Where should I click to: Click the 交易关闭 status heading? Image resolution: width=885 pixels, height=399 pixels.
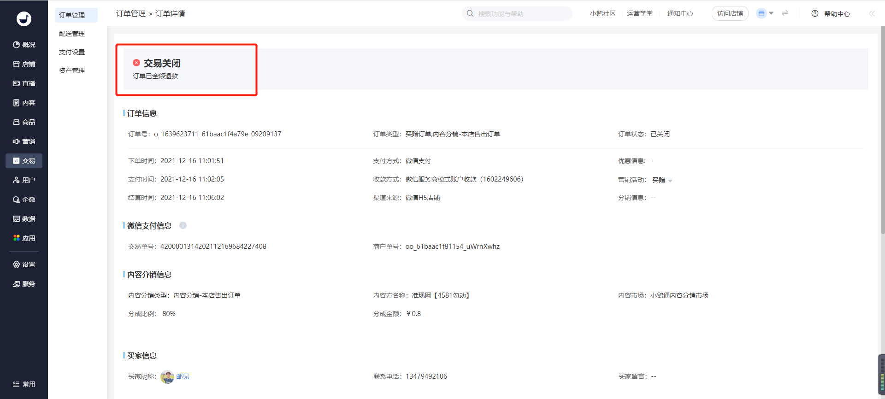(162, 63)
